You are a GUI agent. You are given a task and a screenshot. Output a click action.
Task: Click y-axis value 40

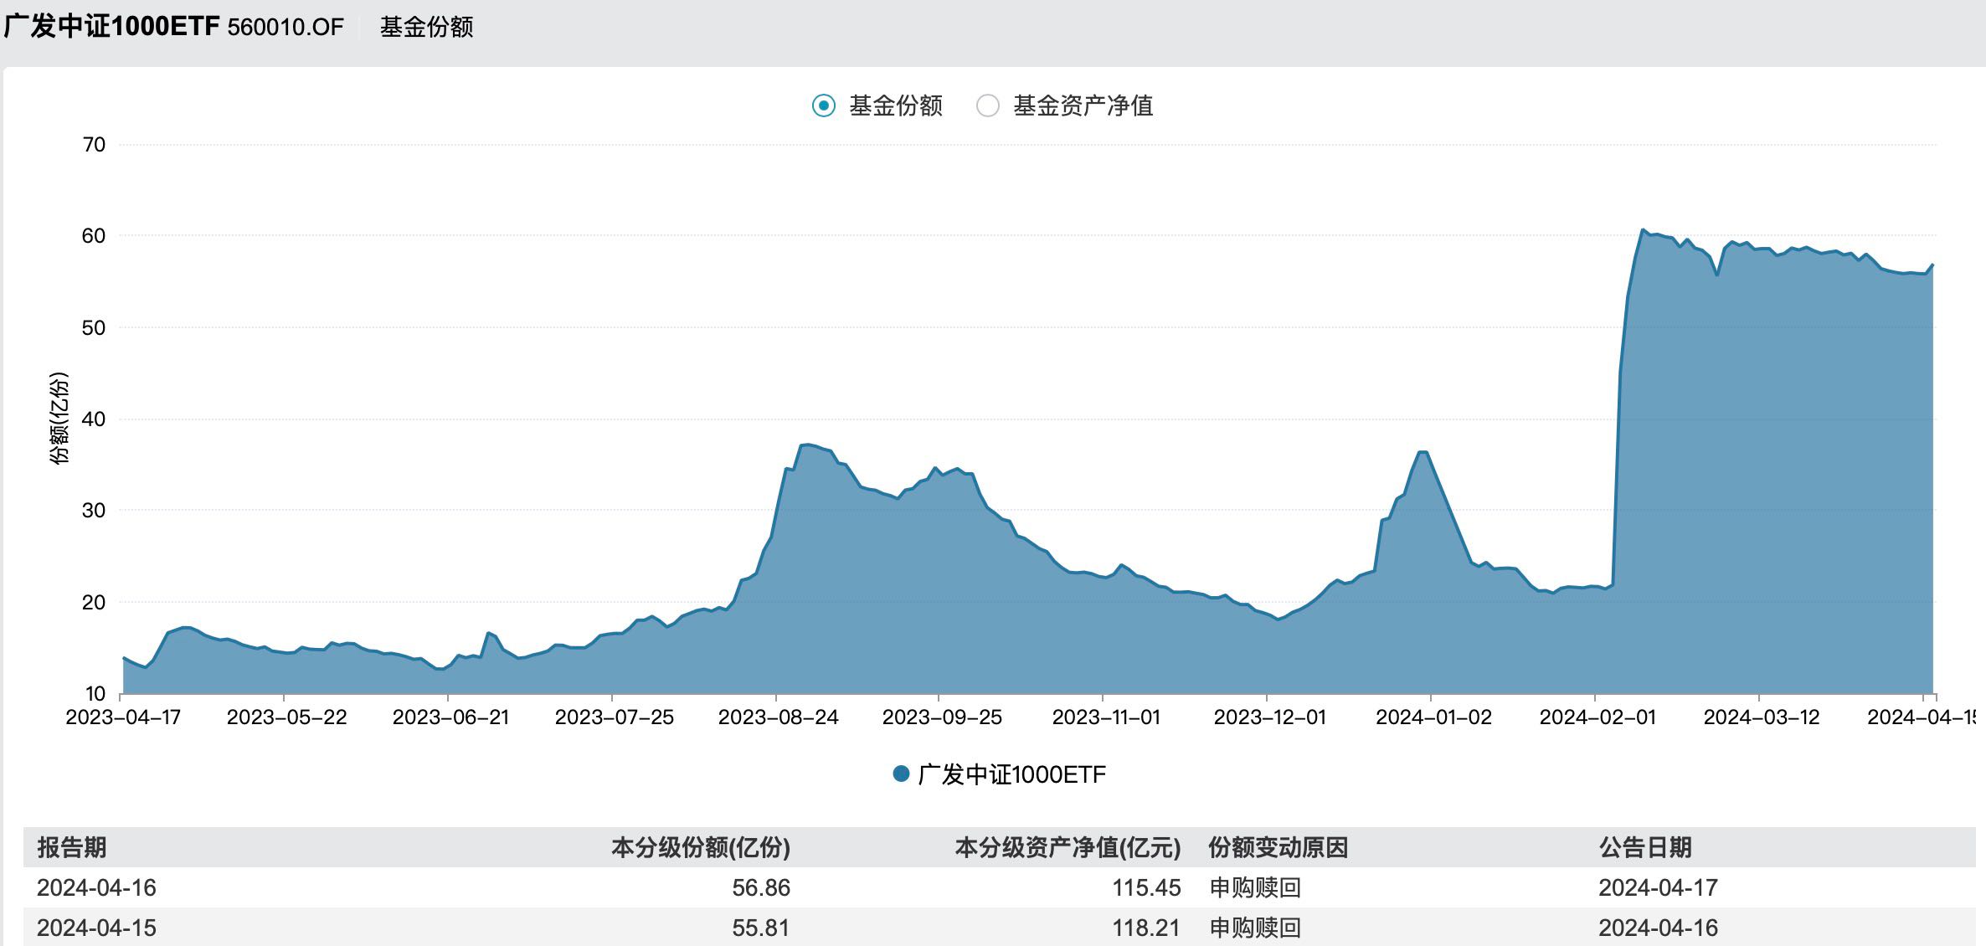tap(94, 419)
